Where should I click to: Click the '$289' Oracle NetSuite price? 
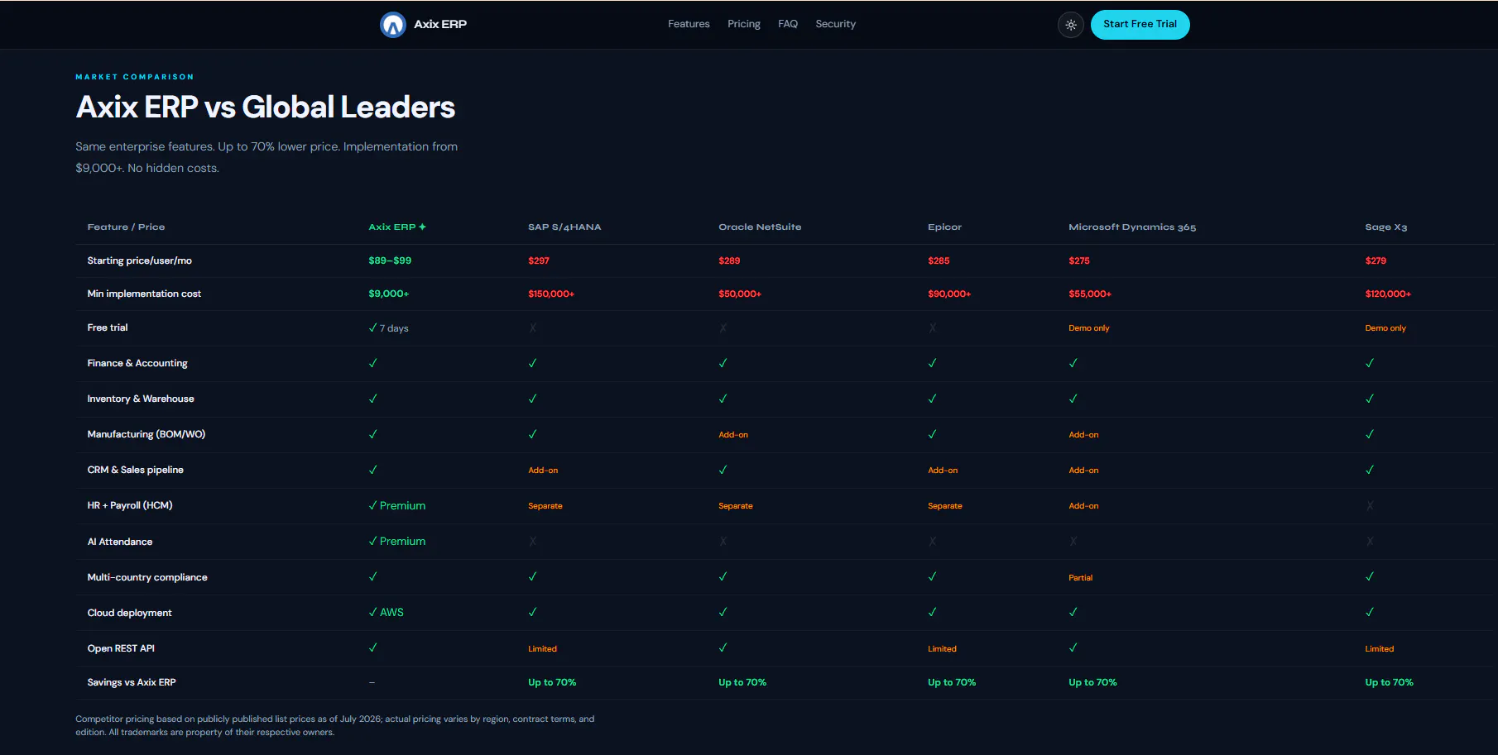pos(729,260)
